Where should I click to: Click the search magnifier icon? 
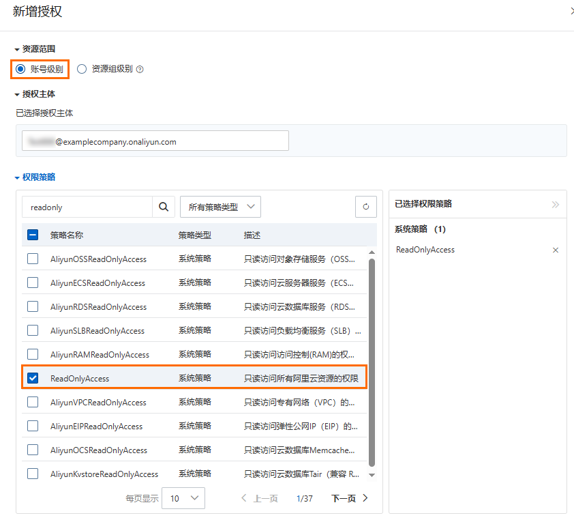[164, 207]
